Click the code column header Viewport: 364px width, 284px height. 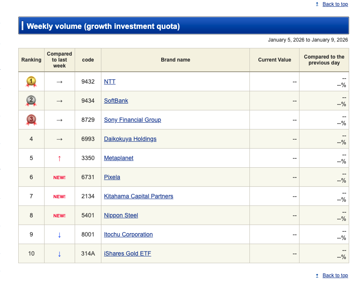coord(88,60)
